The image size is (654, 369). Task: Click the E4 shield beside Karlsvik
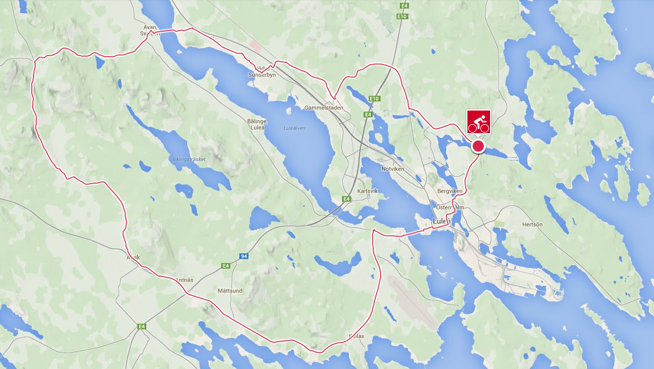(x=347, y=199)
